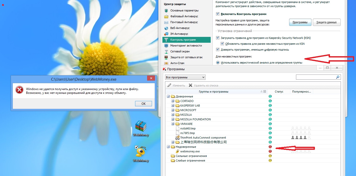Image resolution: width=356 pixels, height=176 pixels.
Task: Click the Программы button
Action: 300,22
